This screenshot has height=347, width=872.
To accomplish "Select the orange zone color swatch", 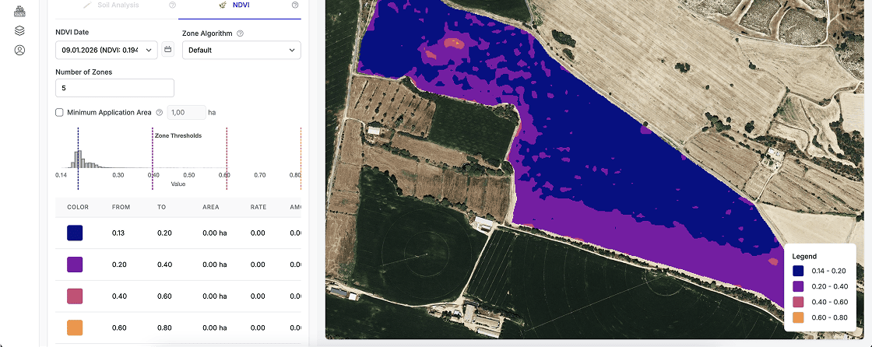I will pos(75,328).
